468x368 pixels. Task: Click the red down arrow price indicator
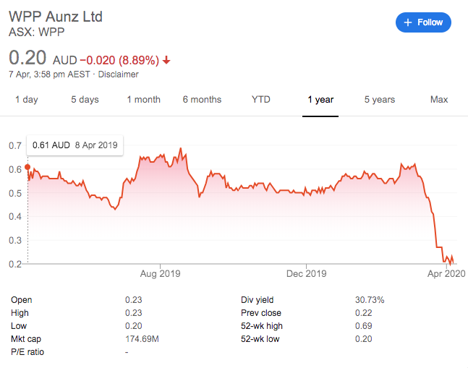tap(167, 60)
